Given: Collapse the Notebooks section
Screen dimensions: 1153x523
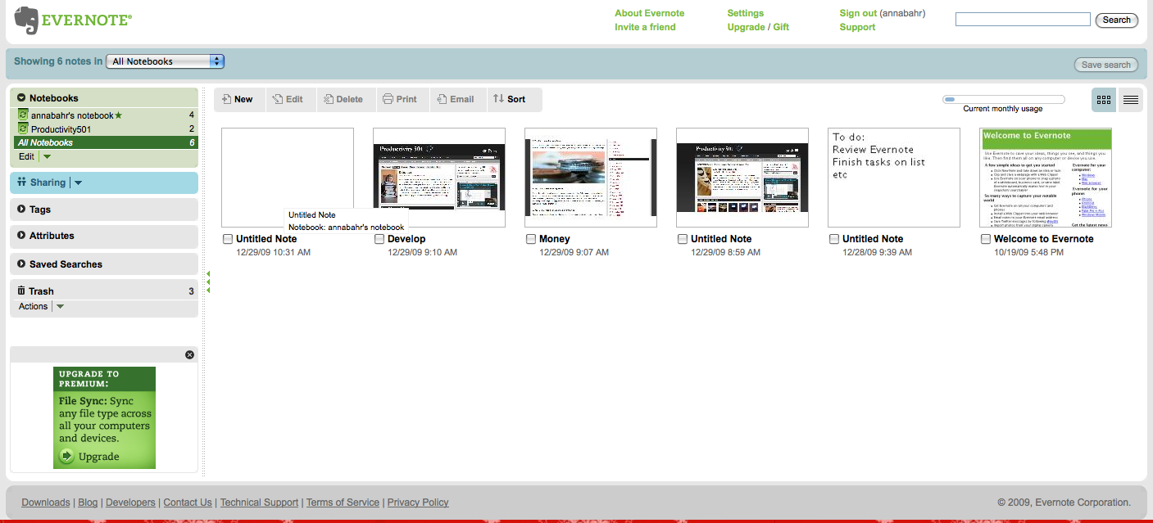Looking at the screenshot, I should (21, 98).
